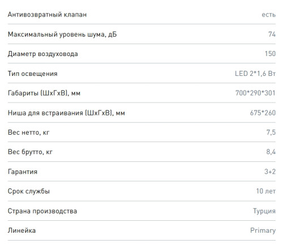Click the Primary product line value
Screen dimensions: 283x244
click(263, 230)
